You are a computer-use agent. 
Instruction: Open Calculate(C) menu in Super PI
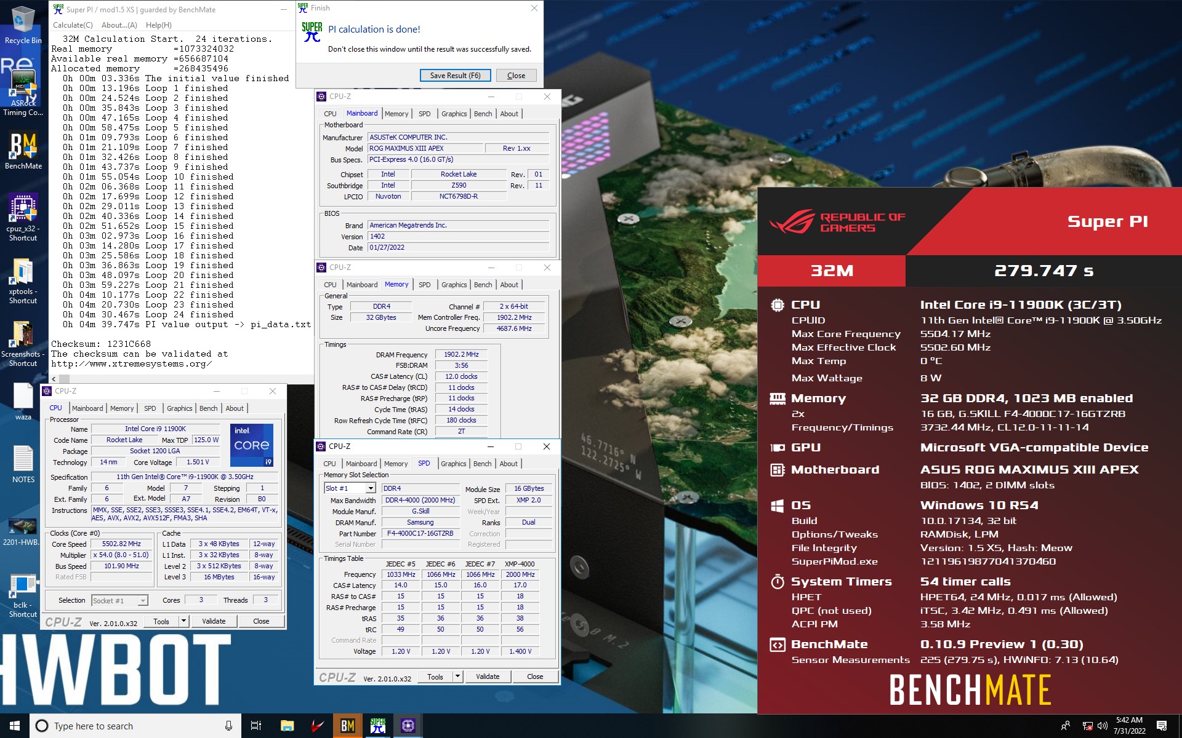pos(73,25)
